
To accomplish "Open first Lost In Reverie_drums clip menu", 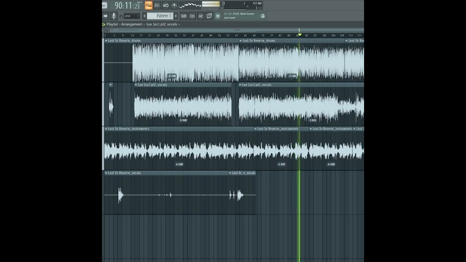I will (x=106, y=41).
